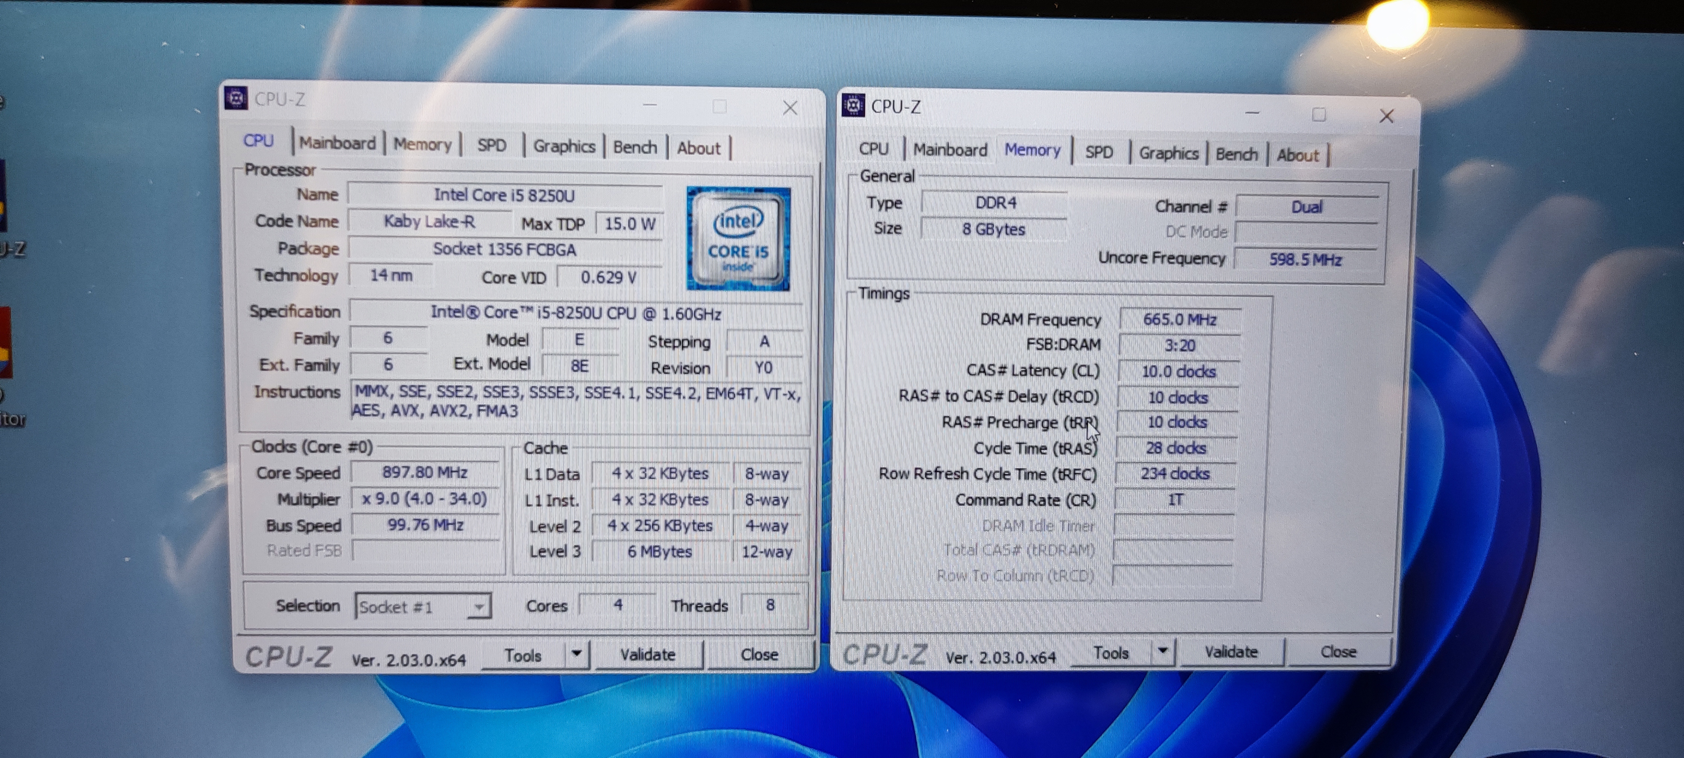Click Validate button in left window
Viewport: 1684px width, 758px height.
coord(647,655)
